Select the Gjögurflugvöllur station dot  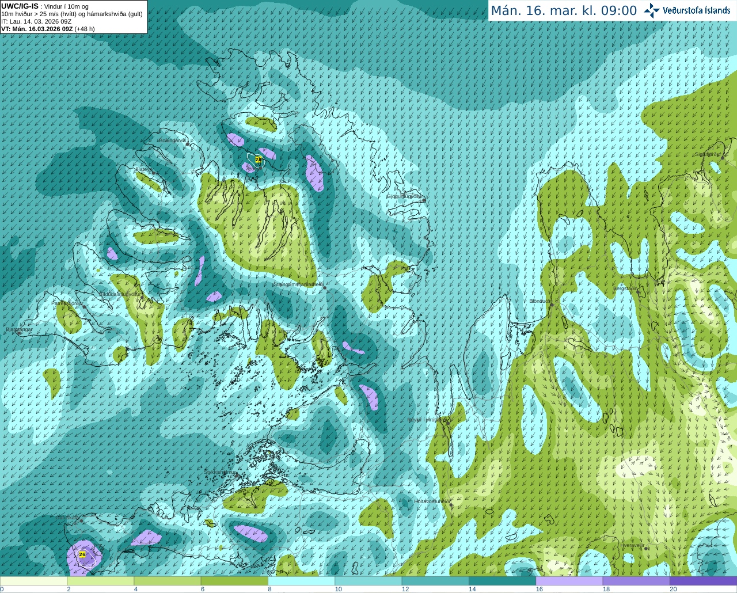[423, 200]
